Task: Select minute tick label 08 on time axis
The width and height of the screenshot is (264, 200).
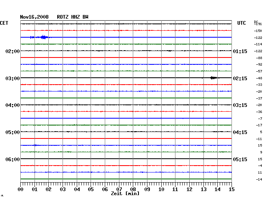Action: point(133,189)
